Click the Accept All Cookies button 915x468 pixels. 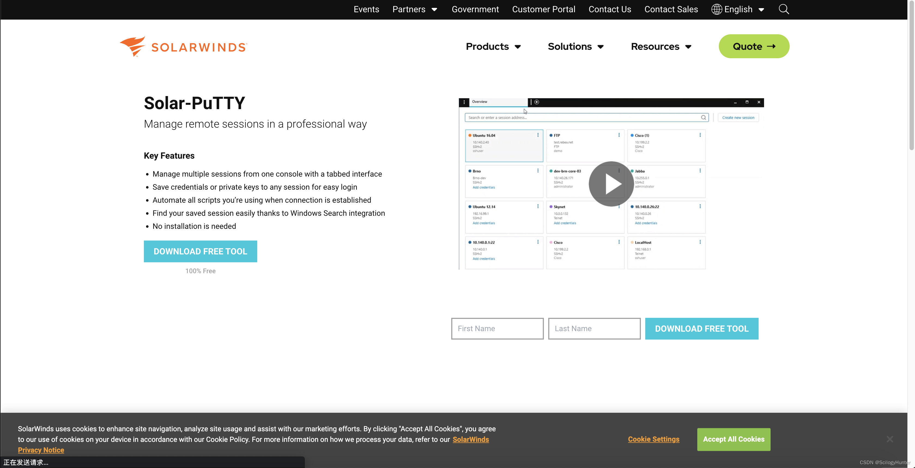pos(734,439)
